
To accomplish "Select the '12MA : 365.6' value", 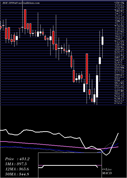I will click(x=17, y=169).
